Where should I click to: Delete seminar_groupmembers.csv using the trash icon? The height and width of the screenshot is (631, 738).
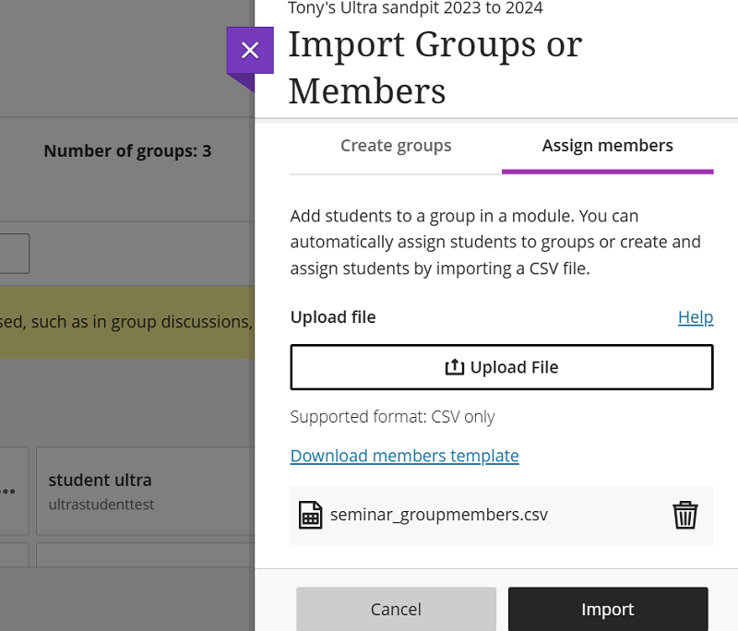(x=684, y=514)
